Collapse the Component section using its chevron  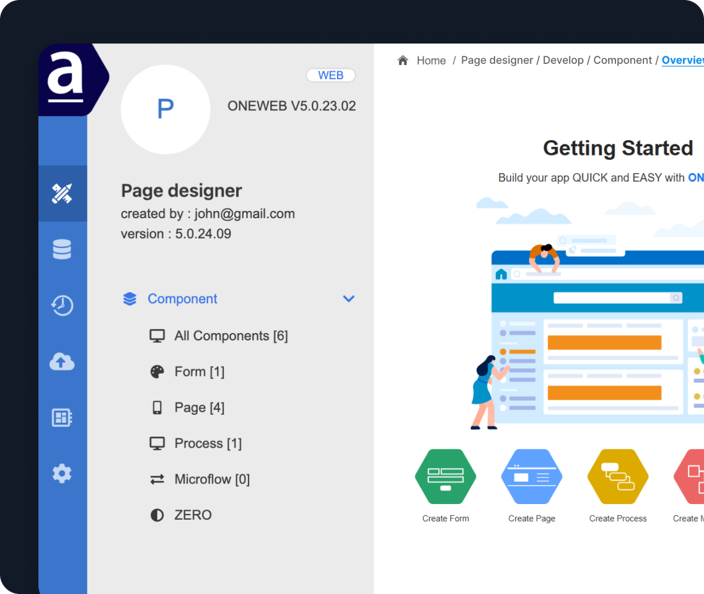point(348,298)
